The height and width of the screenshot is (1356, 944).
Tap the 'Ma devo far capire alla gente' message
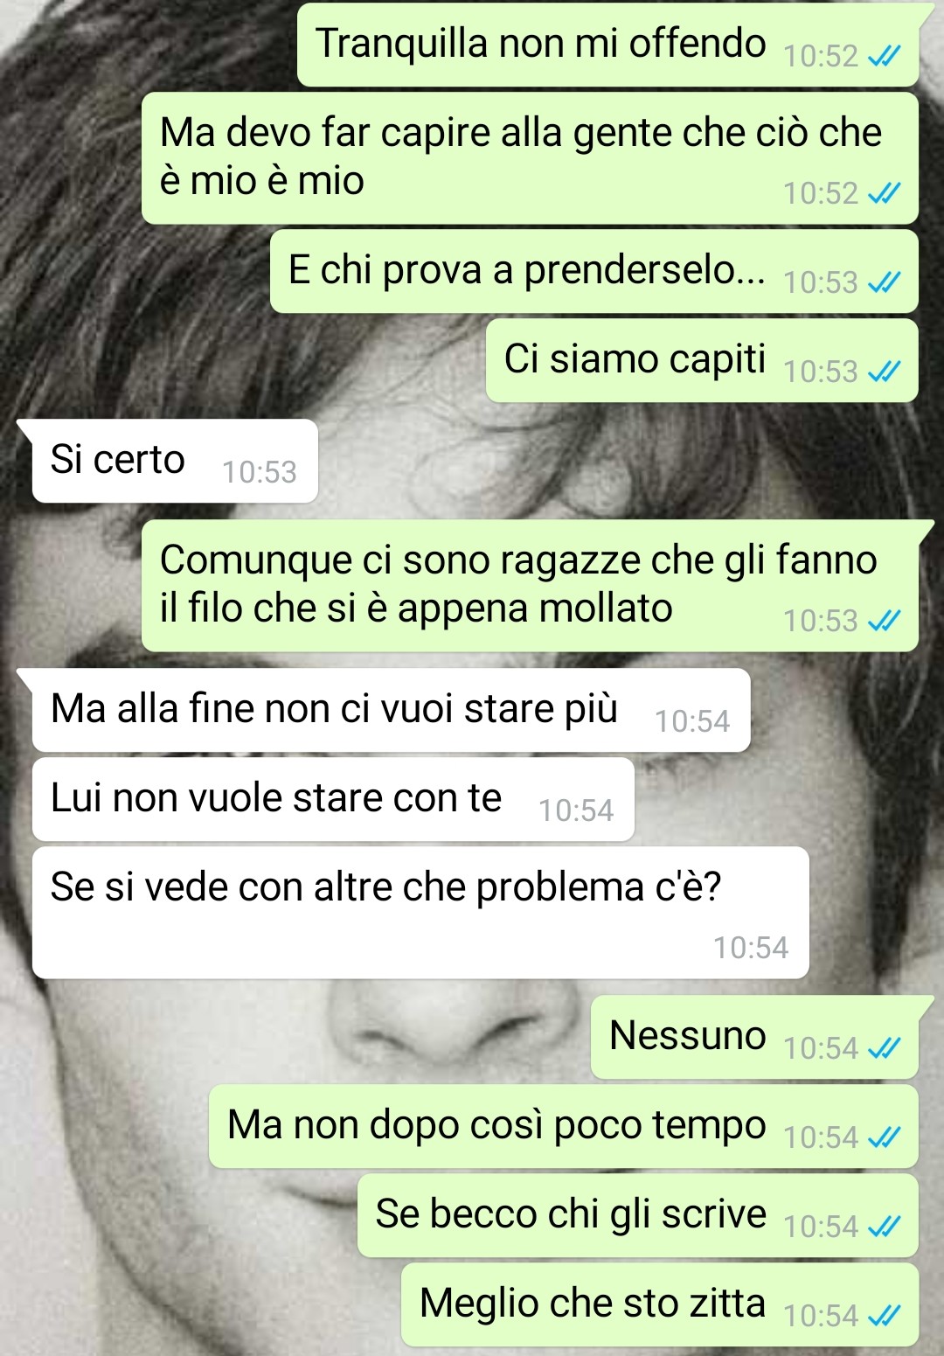click(530, 158)
